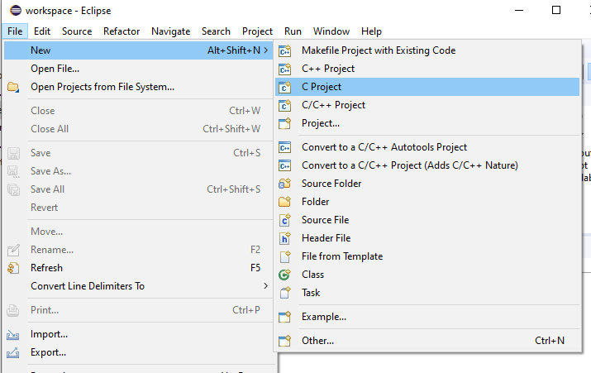This screenshot has height=373, width=591.
Task: Select Header File label in submenu
Action: click(326, 238)
